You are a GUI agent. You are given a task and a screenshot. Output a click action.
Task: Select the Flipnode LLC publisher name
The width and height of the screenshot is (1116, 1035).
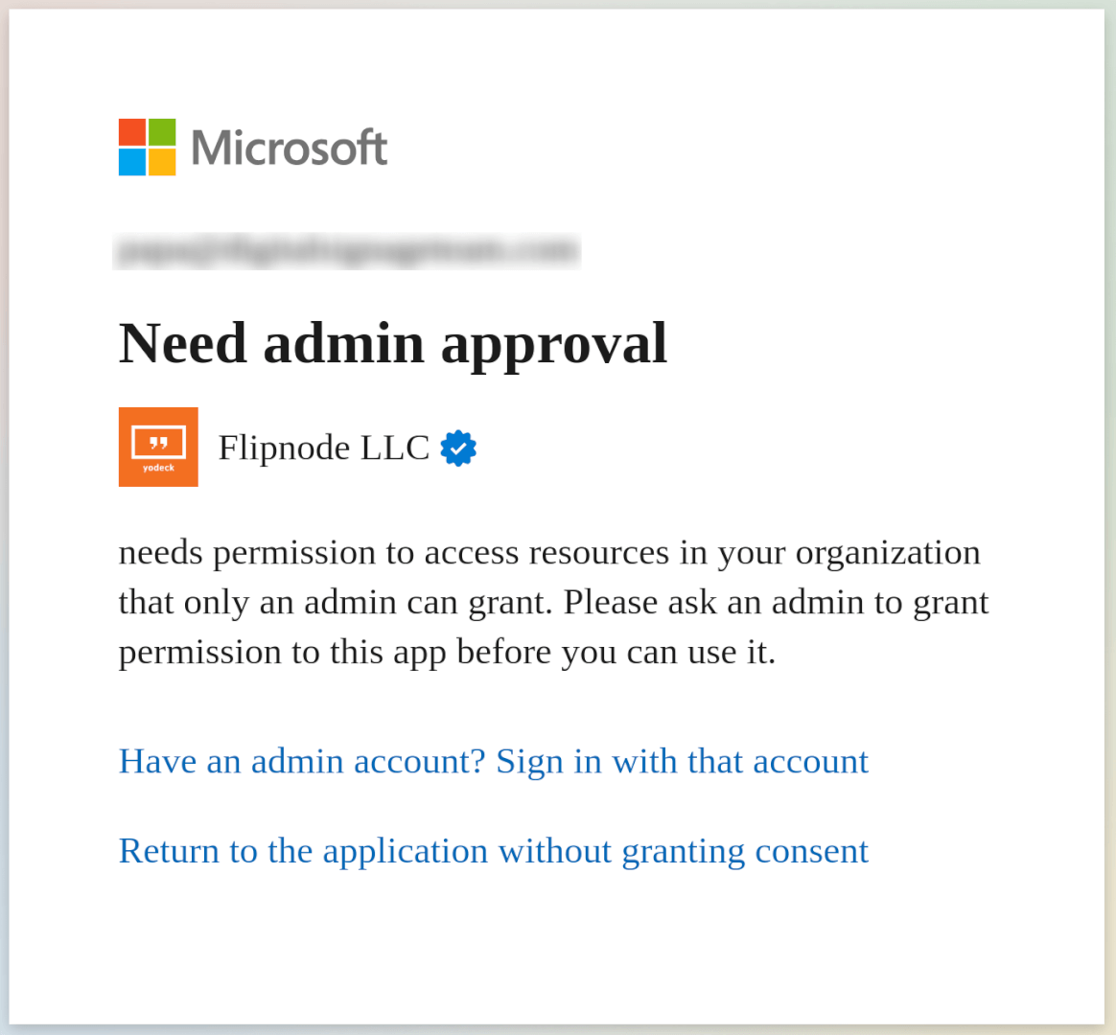(323, 448)
